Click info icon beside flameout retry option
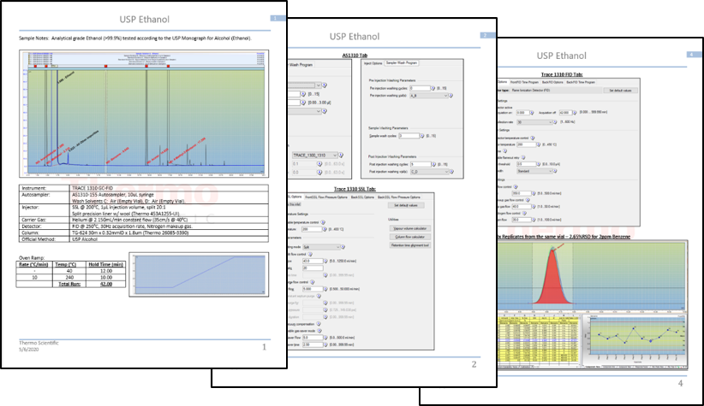This screenshot has width=704, height=406. pos(523,158)
